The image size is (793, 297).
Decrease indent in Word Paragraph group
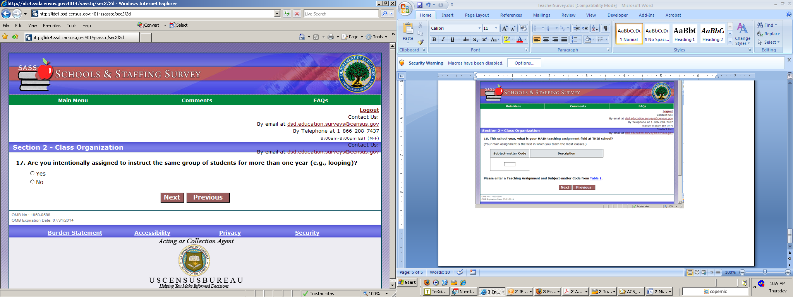pyautogui.click(x=577, y=28)
